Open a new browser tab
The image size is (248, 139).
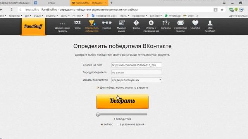tap(111, 3)
